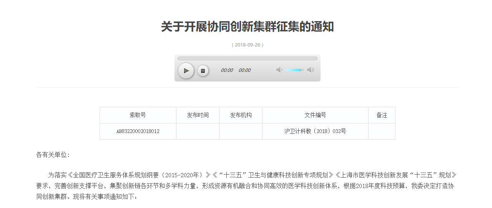
Task: Click the index number AB83220002018012
Action: (x=138, y=131)
